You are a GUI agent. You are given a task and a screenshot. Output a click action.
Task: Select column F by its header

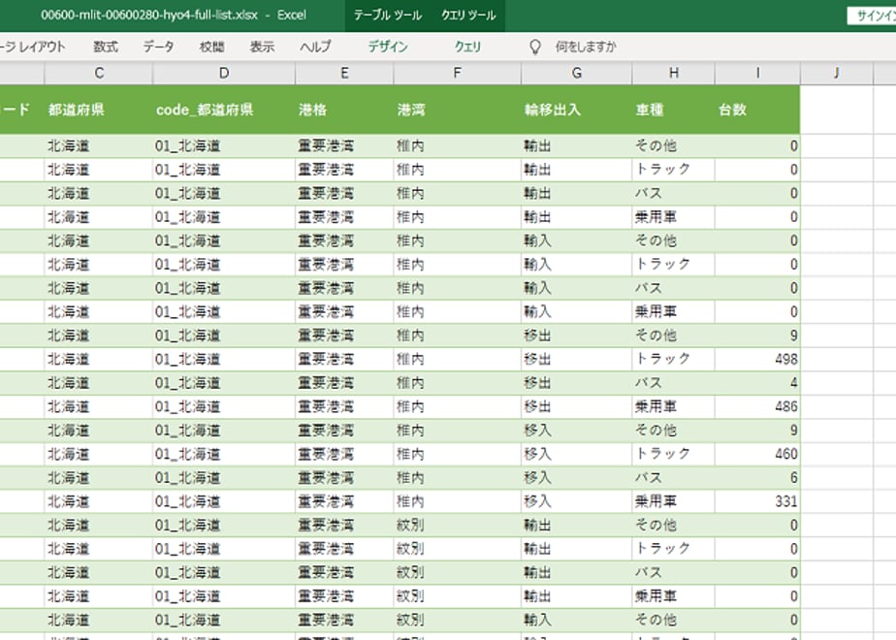457,73
